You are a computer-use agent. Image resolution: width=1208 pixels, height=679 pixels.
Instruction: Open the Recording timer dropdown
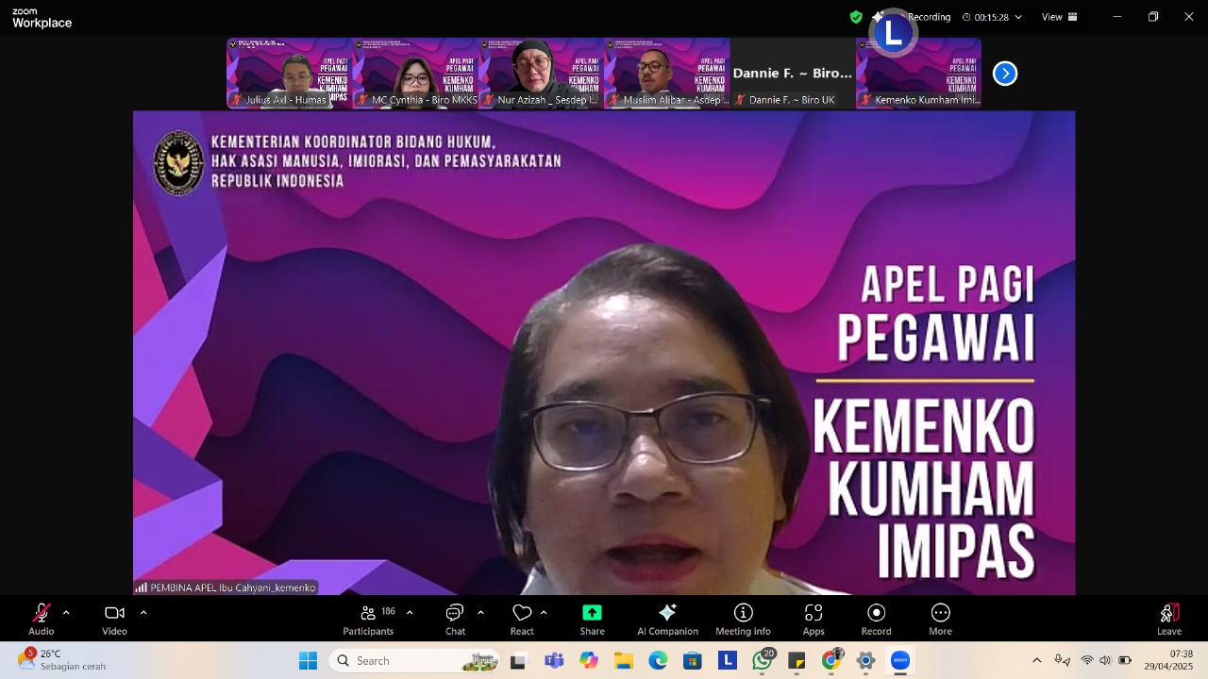[x=1017, y=17]
